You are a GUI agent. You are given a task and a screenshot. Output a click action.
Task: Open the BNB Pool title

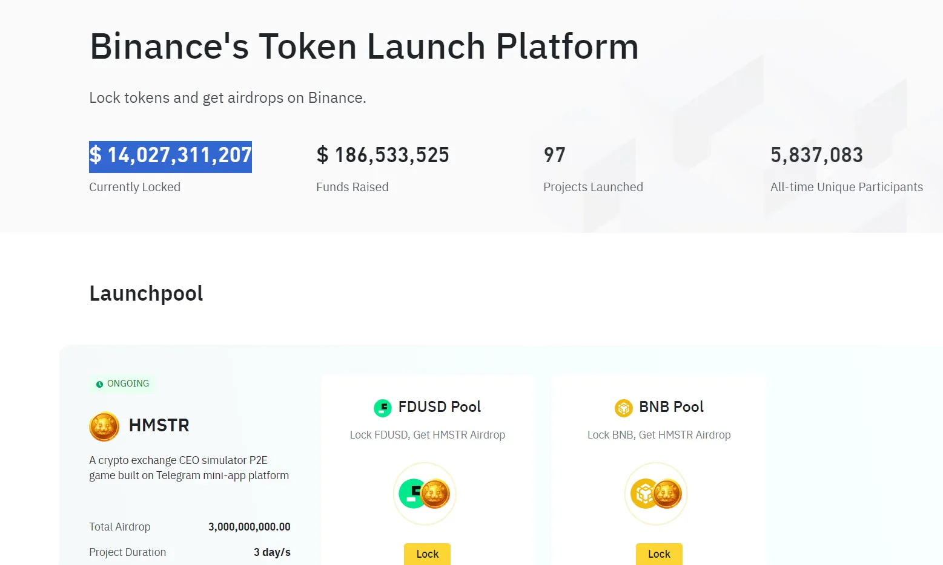(671, 407)
